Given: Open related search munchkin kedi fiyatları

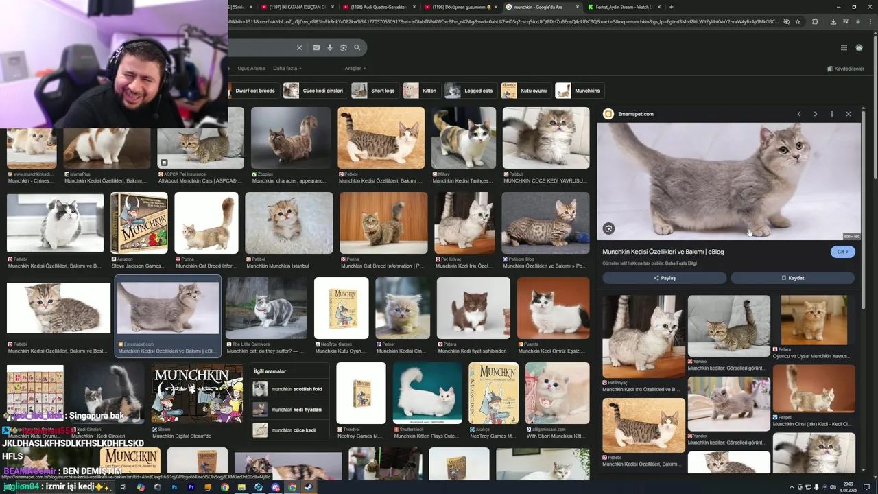Looking at the screenshot, I should [288, 410].
